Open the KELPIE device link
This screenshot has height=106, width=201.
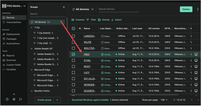click(87, 42)
